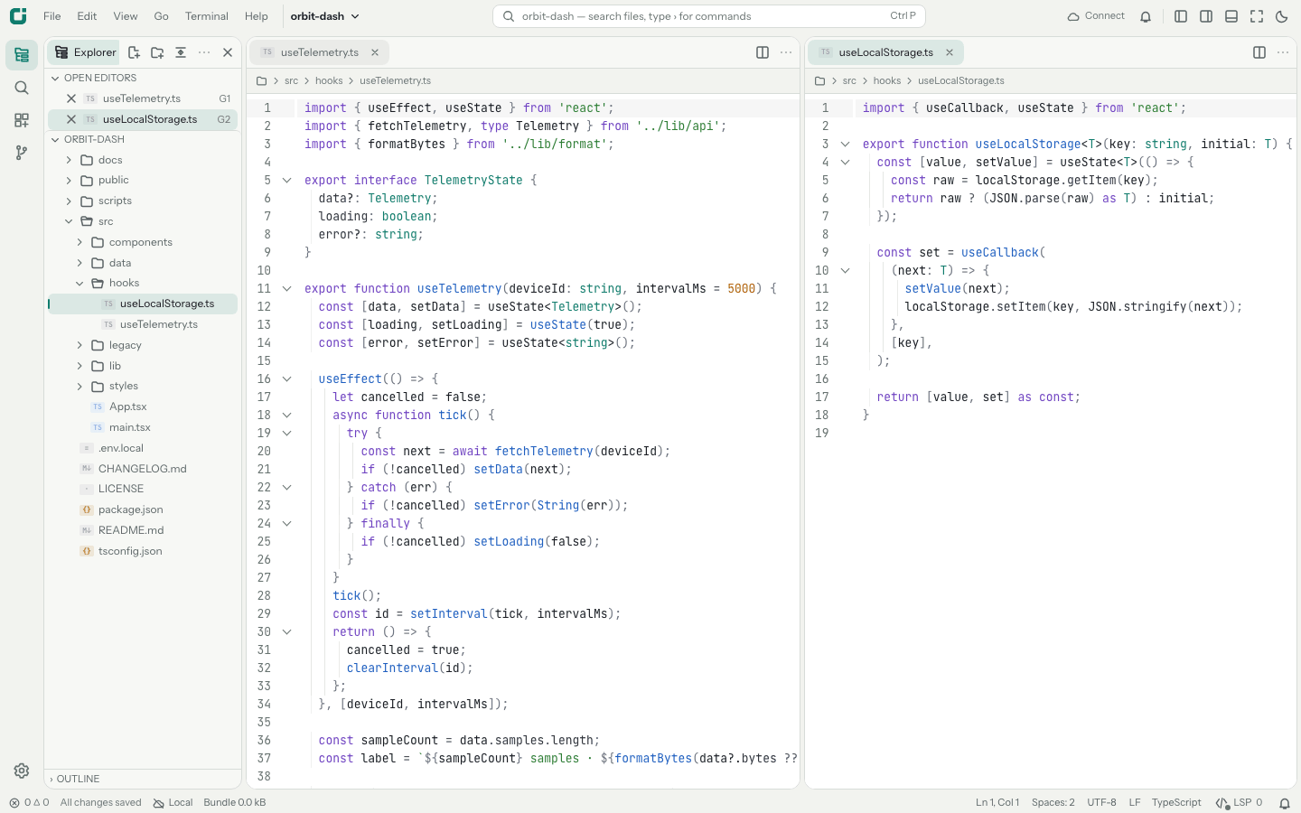Open the Go menu
This screenshot has width=1301, height=813.
coord(162,16)
